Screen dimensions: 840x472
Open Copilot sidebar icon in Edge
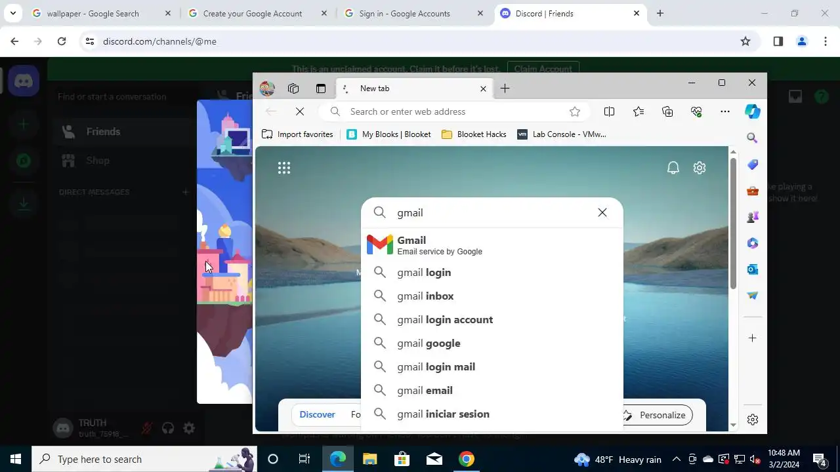(x=753, y=111)
